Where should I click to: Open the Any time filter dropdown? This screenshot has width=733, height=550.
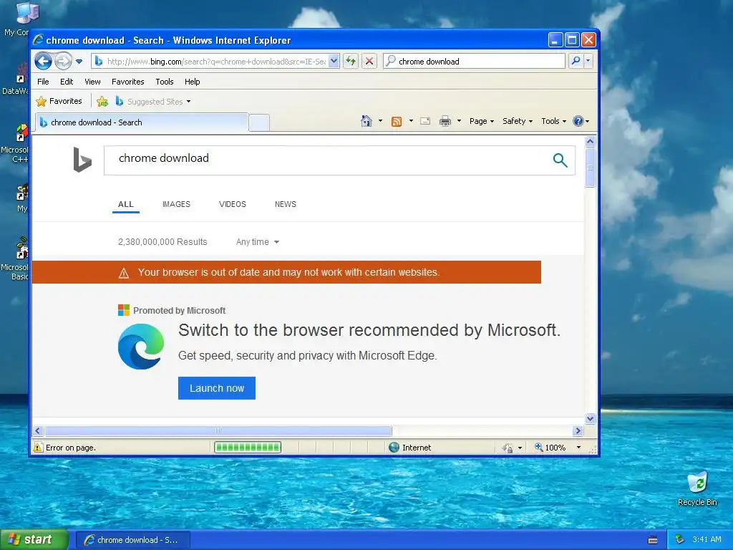point(258,242)
